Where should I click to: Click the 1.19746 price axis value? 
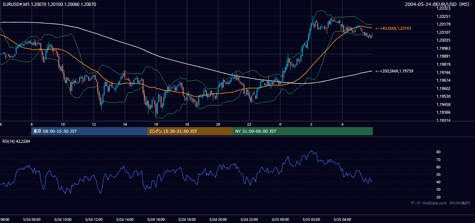pyautogui.click(x=443, y=72)
